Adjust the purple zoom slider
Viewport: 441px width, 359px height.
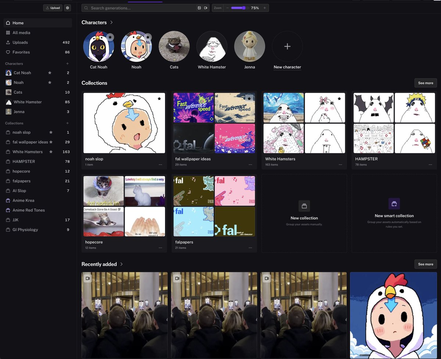pos(239,8)
